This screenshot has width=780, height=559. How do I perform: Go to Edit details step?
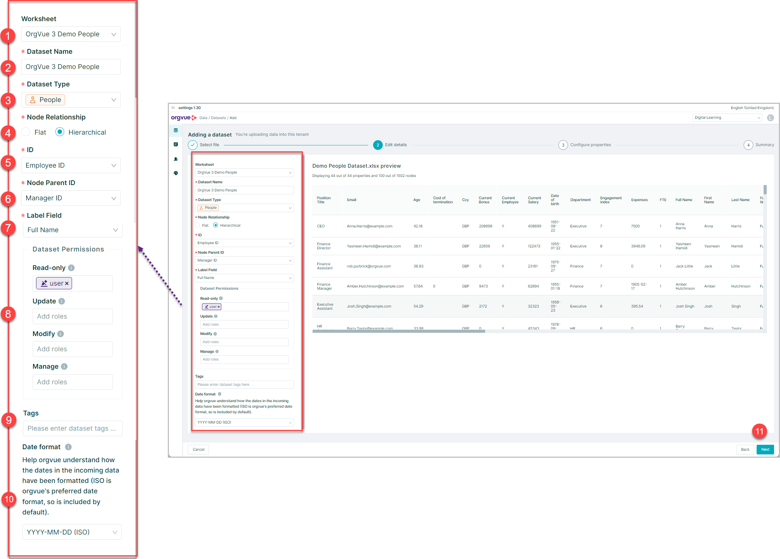pos(390,145)
